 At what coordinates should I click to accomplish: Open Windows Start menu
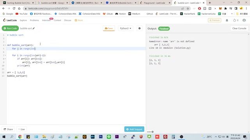tap(4, 136)
